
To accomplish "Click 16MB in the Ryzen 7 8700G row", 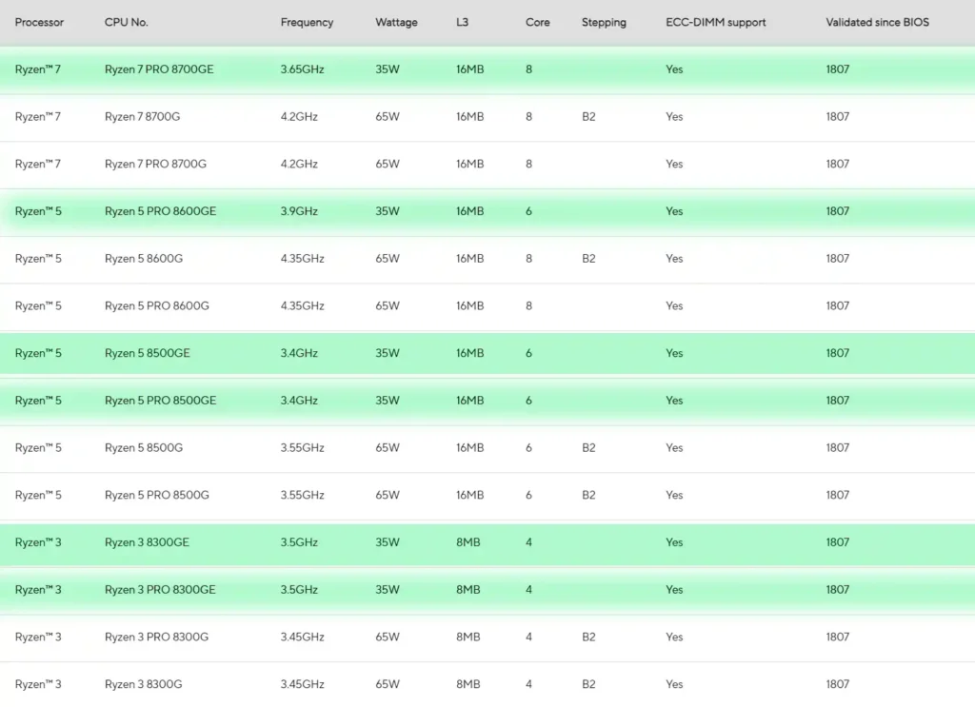I will (x=469, y=117).
